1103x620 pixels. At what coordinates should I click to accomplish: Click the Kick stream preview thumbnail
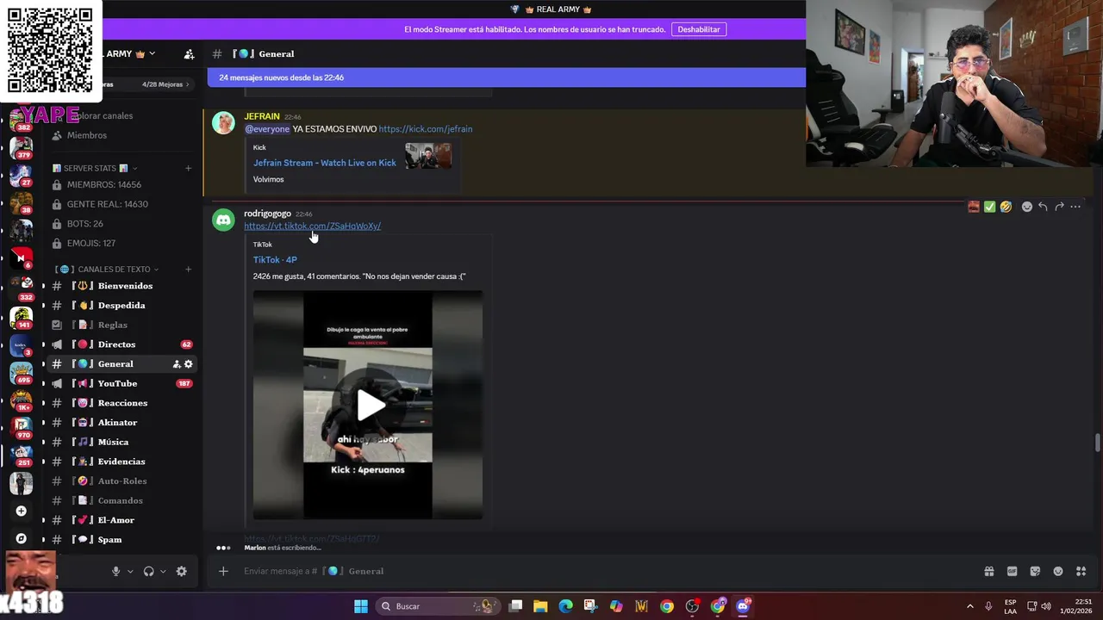pyautogui.click(x=428, y=156)
